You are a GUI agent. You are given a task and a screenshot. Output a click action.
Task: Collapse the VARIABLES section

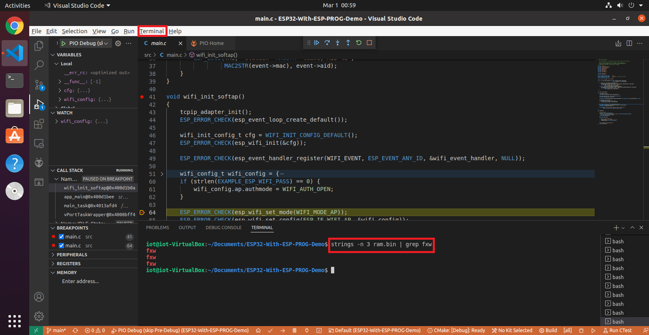point(53,55)
